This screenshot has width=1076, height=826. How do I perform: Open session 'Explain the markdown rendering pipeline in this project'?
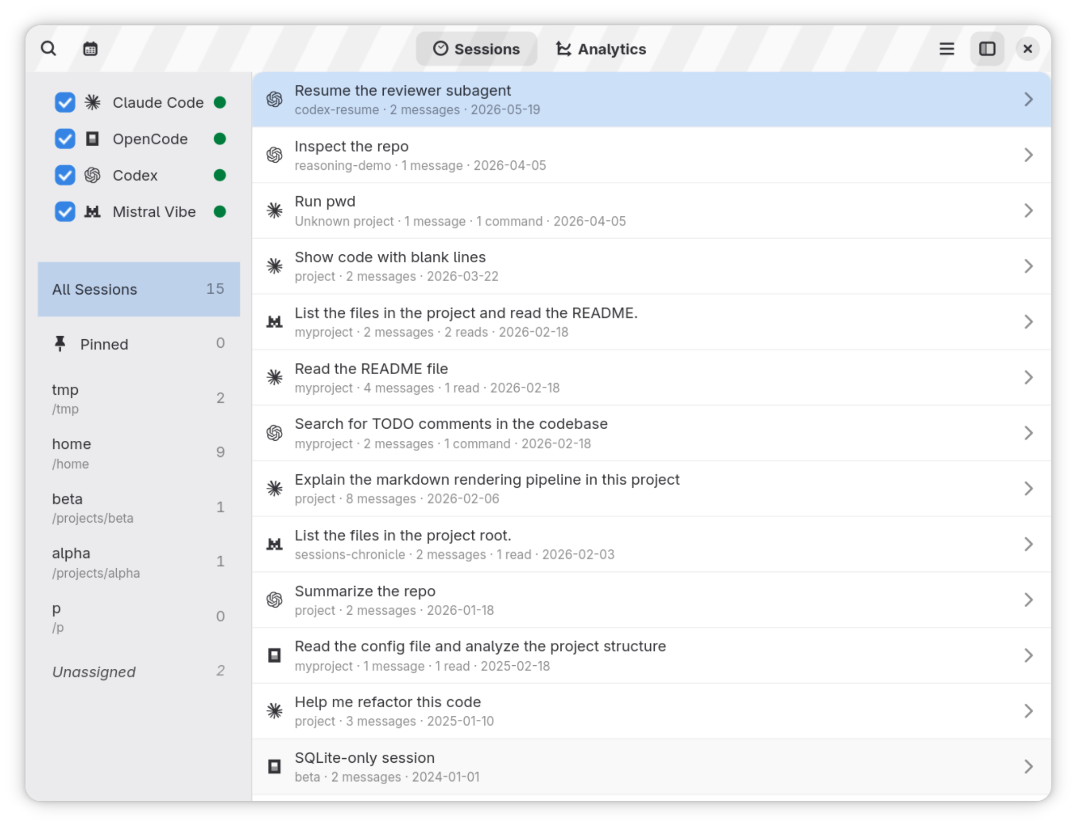(x=651, y=489)
